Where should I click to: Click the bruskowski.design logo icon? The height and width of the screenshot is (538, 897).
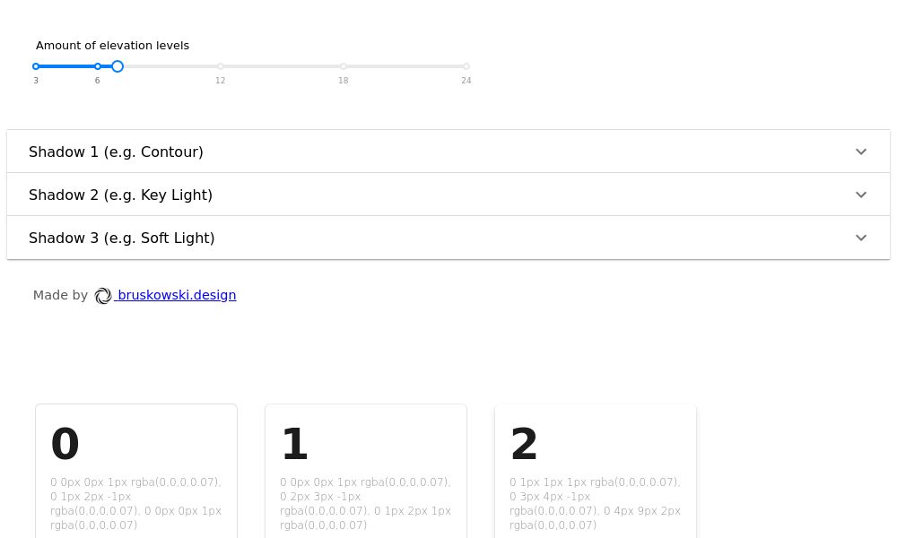[103, 295]
